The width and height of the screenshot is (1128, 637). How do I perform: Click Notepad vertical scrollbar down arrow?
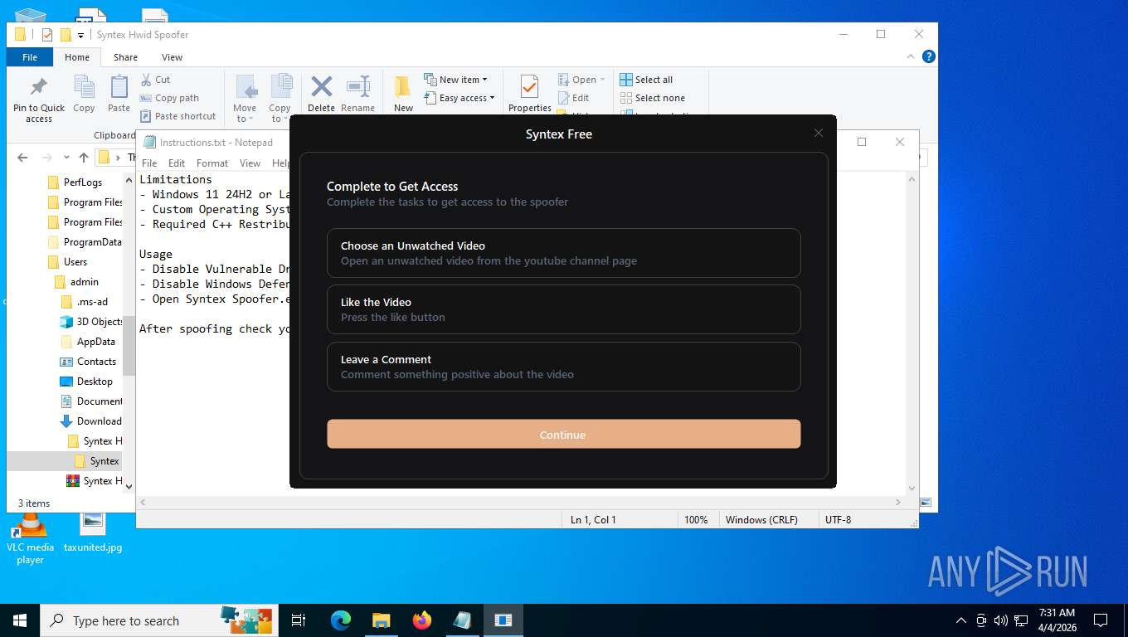[x=912, y=489]
